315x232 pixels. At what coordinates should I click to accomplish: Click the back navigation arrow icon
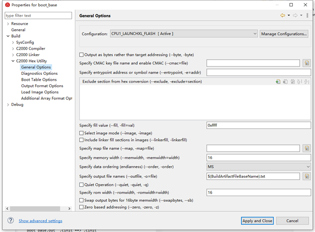click(283, 16)
